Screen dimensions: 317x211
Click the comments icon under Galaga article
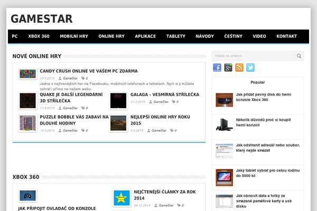pos(173,102)
